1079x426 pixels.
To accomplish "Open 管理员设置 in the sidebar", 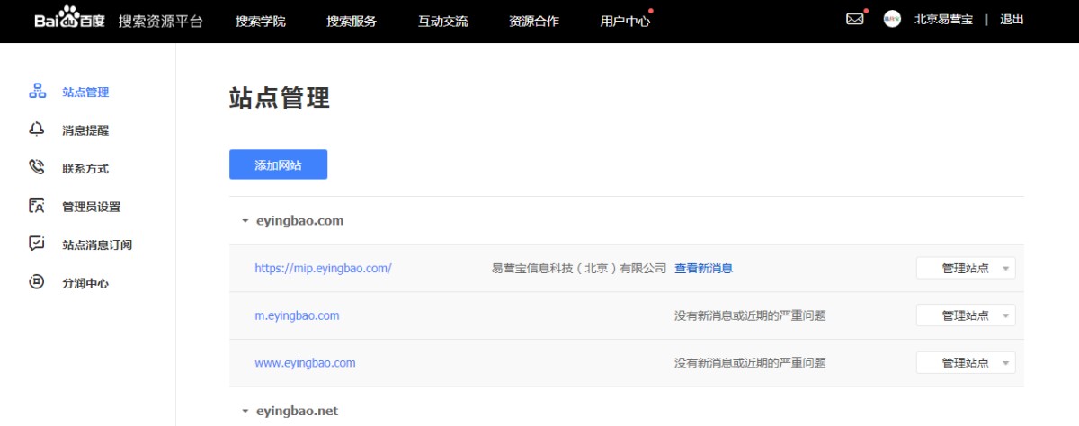I will (x=91, y=207).
